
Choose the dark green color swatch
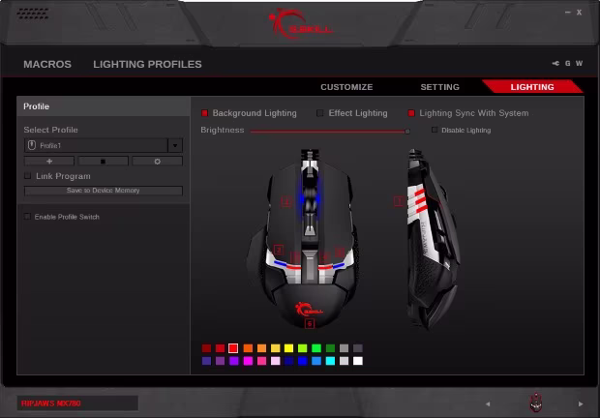click(330, 348)
